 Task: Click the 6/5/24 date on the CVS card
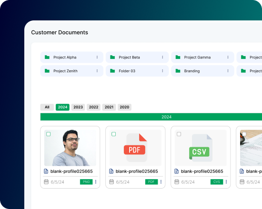[188, 182]
